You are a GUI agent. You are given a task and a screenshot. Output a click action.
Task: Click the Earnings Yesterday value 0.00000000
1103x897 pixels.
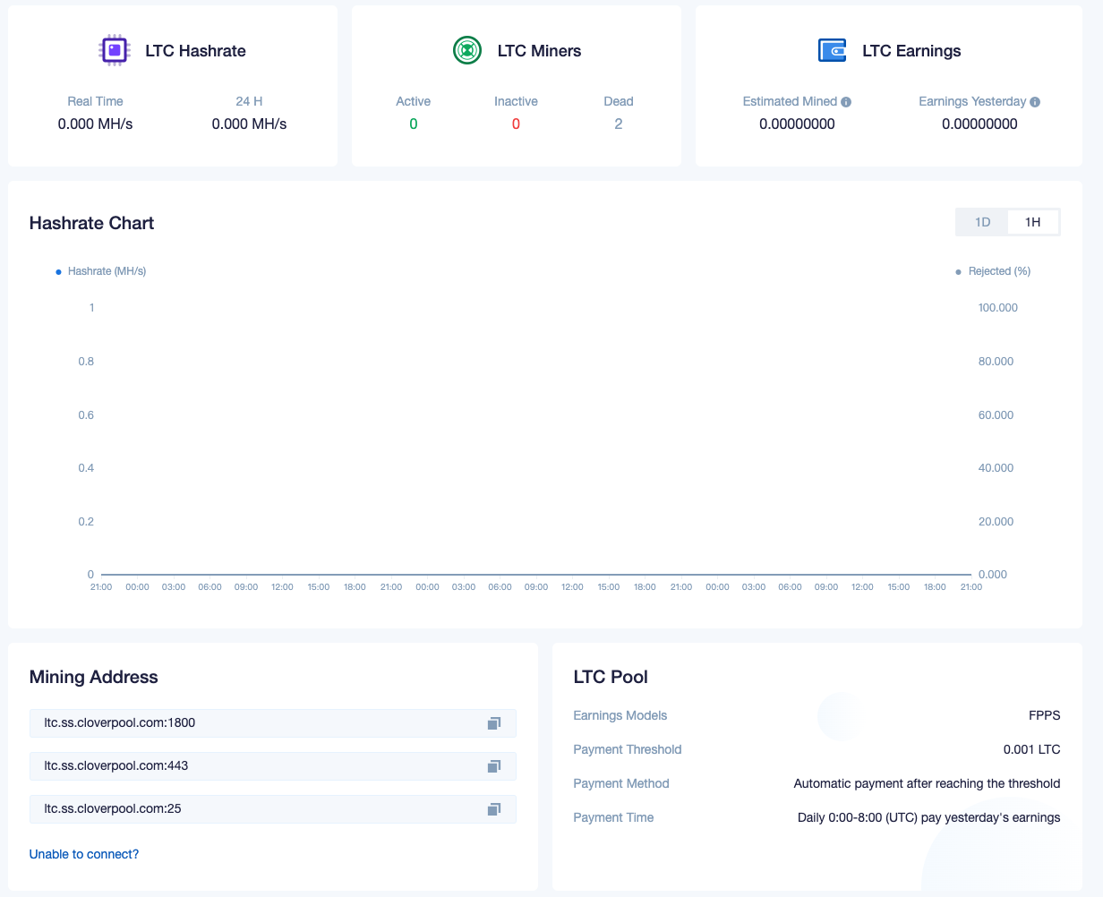pyautogui.click(x=979, y=124)
